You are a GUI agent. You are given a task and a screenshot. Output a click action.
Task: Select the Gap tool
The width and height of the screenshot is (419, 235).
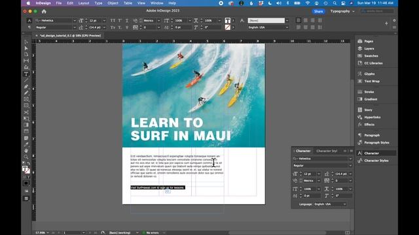click(26, 61)
